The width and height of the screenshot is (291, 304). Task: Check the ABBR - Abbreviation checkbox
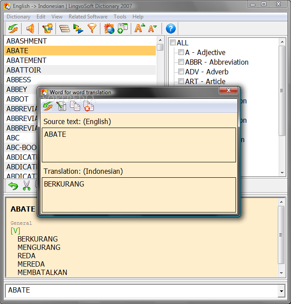(x=181, y=62)
